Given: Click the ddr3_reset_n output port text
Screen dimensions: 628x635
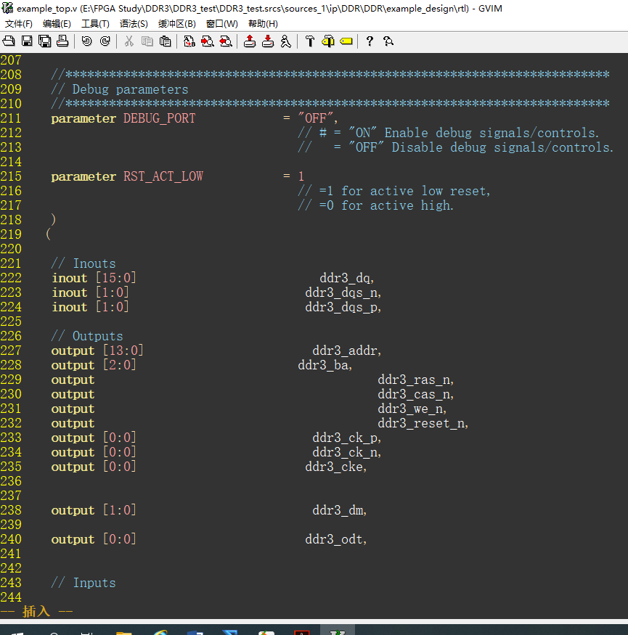Looking at the screenshot, I should 423,423.
